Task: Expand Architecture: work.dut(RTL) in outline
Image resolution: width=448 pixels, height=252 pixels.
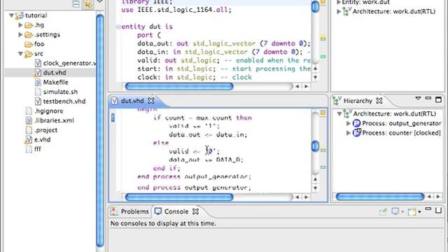Action: tap(339, 12)
